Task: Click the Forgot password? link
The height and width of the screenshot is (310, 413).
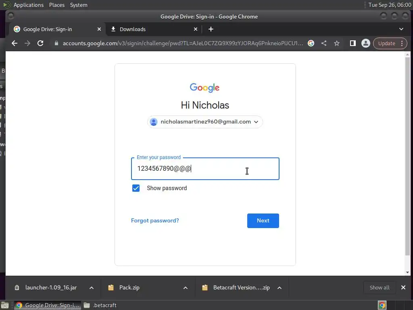Action: pyautogui.click(x=155, y=221)
